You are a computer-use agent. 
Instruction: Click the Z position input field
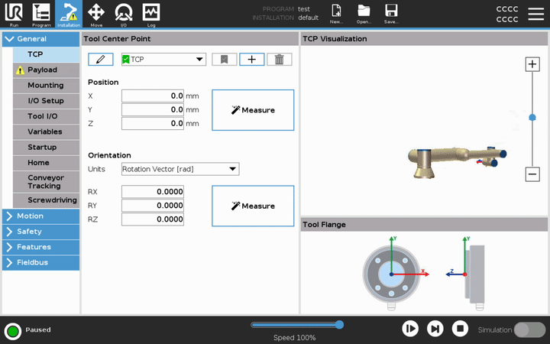coord(153,123)
